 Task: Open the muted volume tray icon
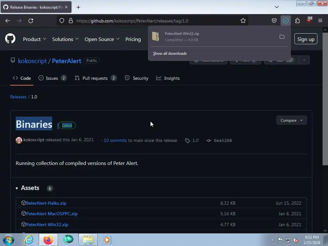coord(296,240)
